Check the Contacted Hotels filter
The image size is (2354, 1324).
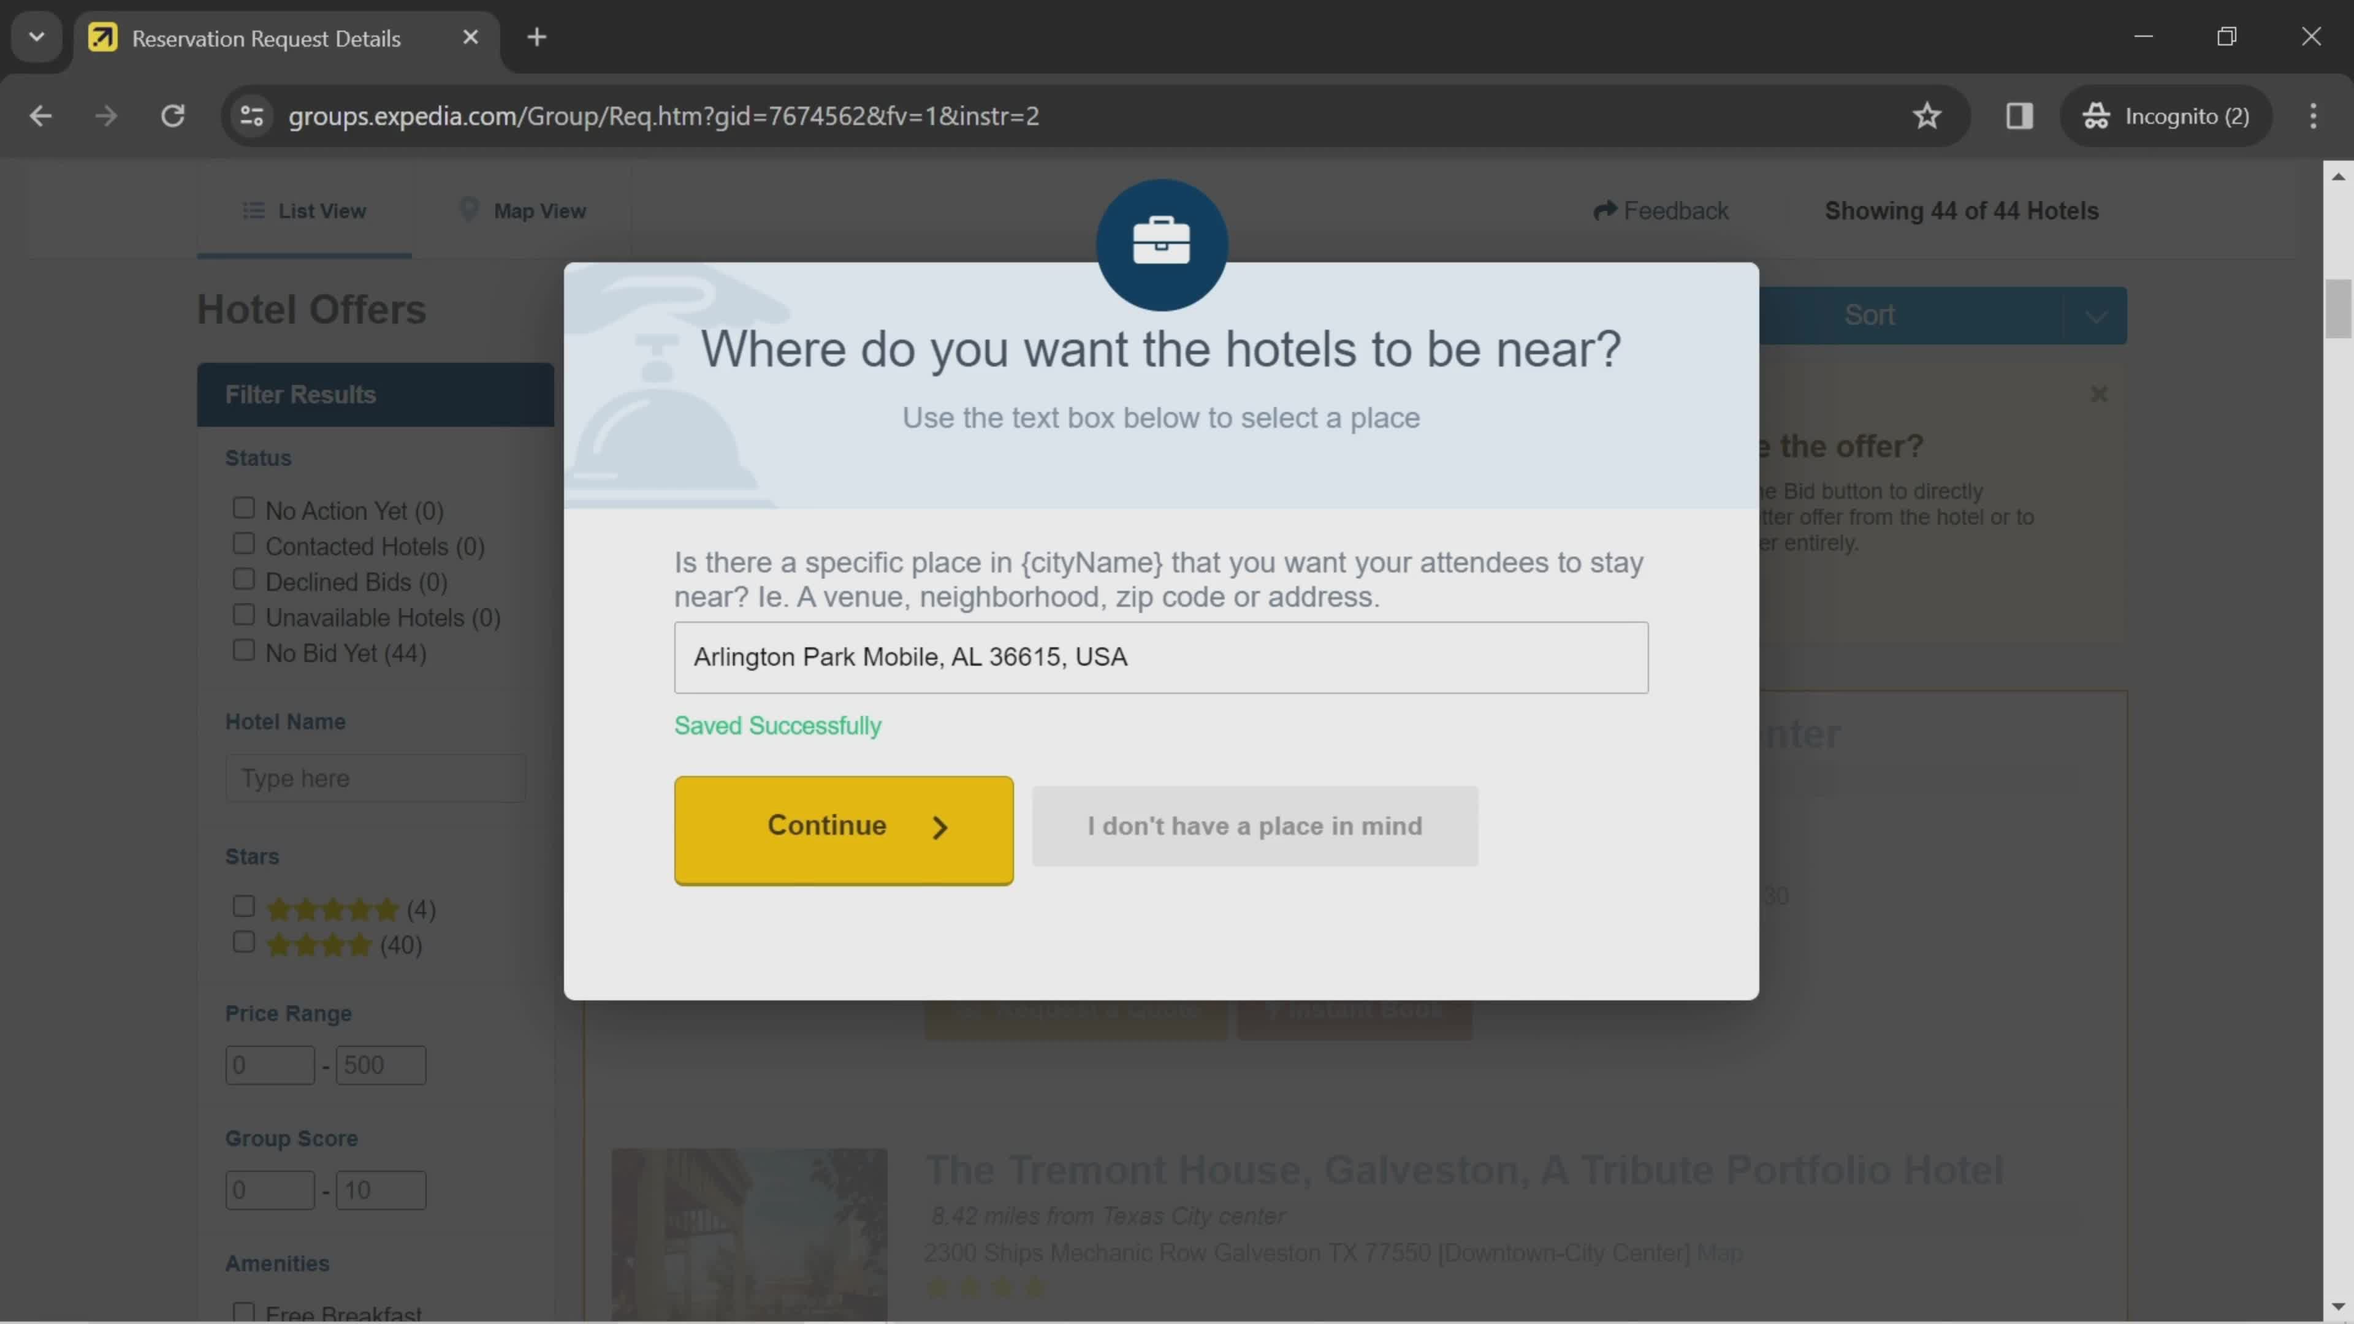point(243,544)
